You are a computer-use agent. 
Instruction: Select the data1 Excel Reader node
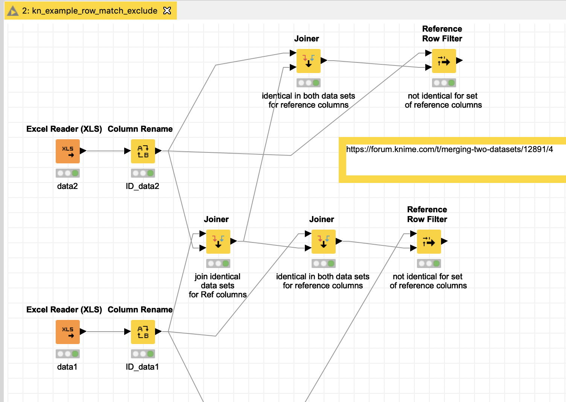point(68,332)
